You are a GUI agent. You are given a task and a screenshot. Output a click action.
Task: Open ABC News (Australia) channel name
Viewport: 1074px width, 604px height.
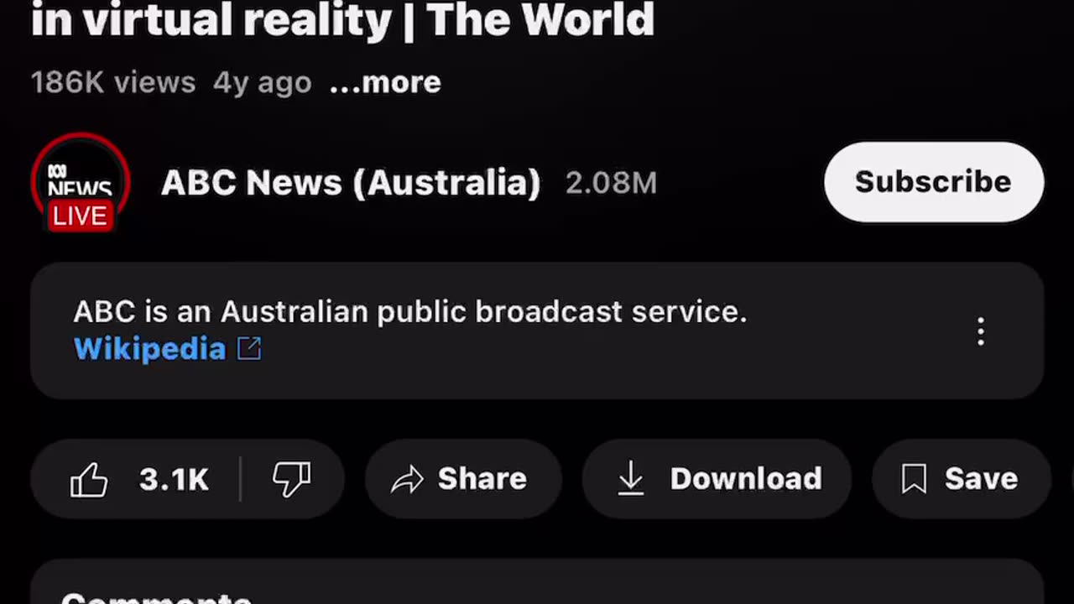pyautogui.click(x=351, y=183)
